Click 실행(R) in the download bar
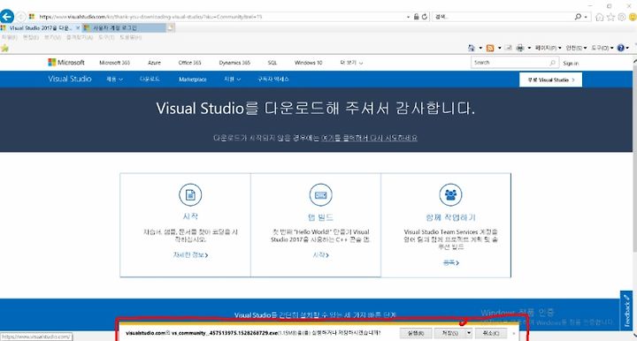 [x=415, y=333]
